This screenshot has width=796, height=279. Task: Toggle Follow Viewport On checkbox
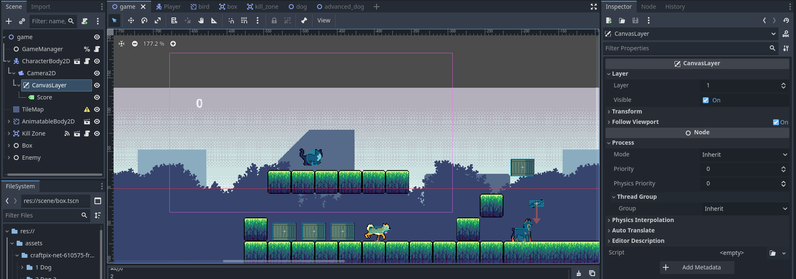pyautogui.click(x=776, y=122)
